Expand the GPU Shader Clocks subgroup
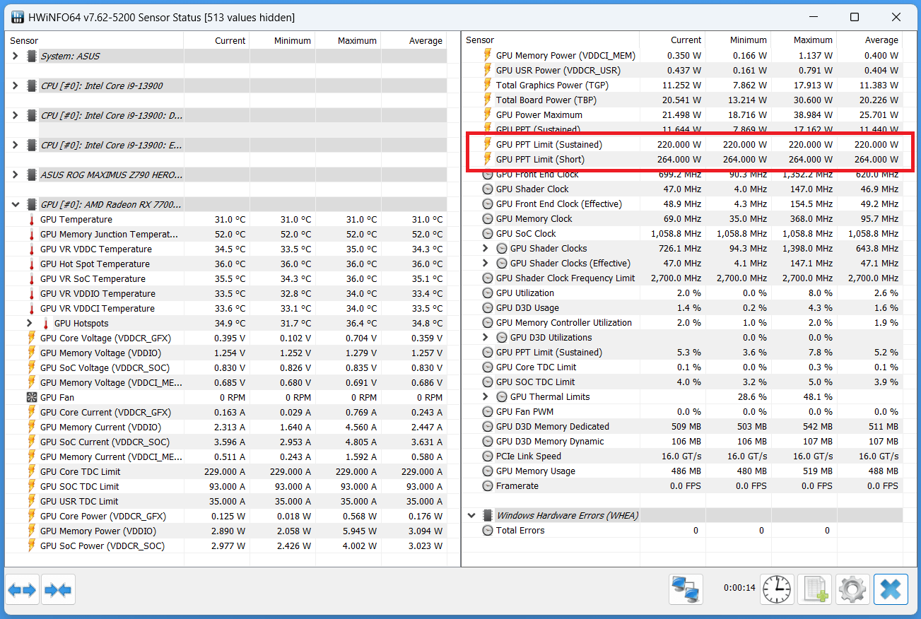921x619 pixels. pyautogui.click(x=485, y=248)
